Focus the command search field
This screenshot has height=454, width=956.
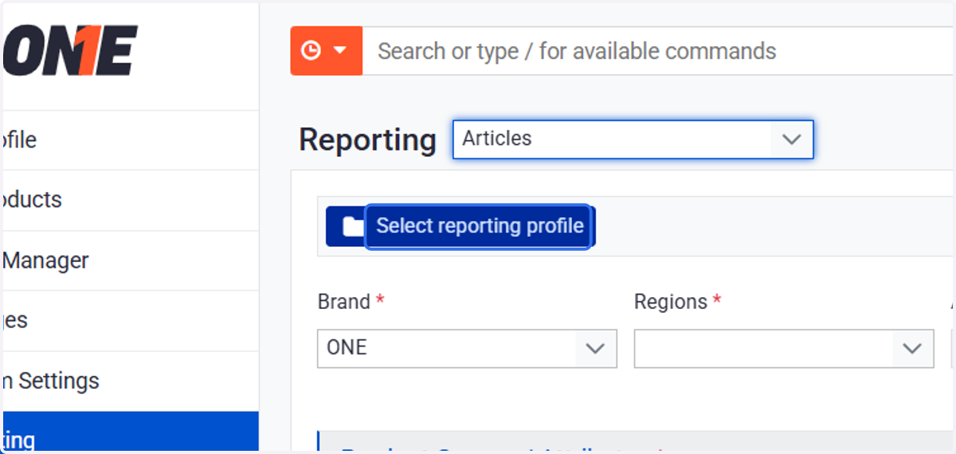tap(657, 51)
